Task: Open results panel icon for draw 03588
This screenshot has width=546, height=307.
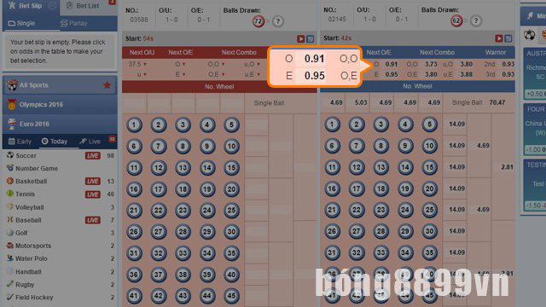Action: click(x=310, y=38)
